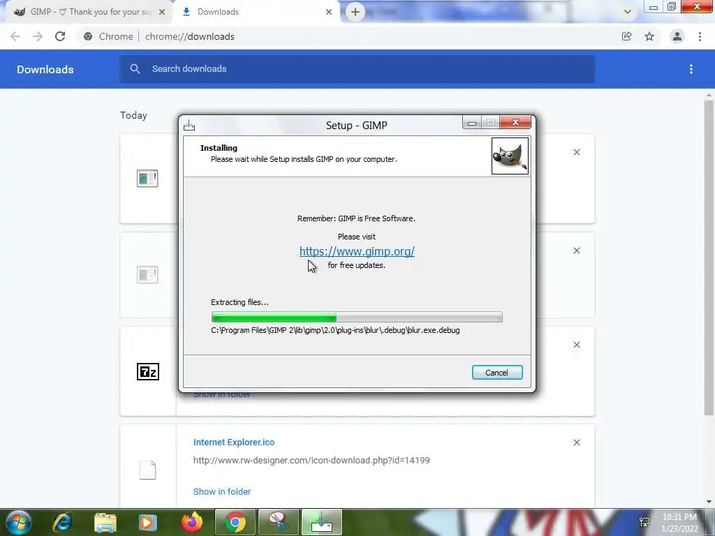The width and height of the screenshot is (715, 536).
Task: Open Windows Media Player from taskbar
Action: (148, 523)
